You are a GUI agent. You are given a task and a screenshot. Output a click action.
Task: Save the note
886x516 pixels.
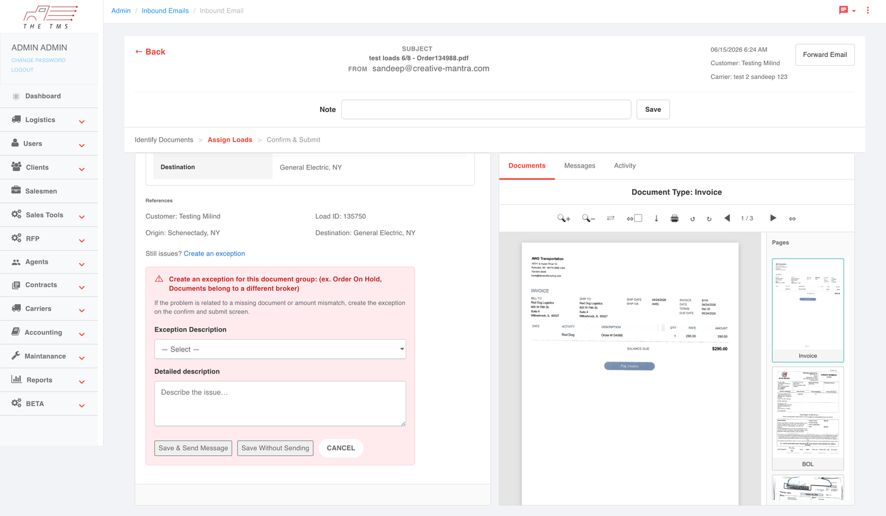[x=653, y=109]
